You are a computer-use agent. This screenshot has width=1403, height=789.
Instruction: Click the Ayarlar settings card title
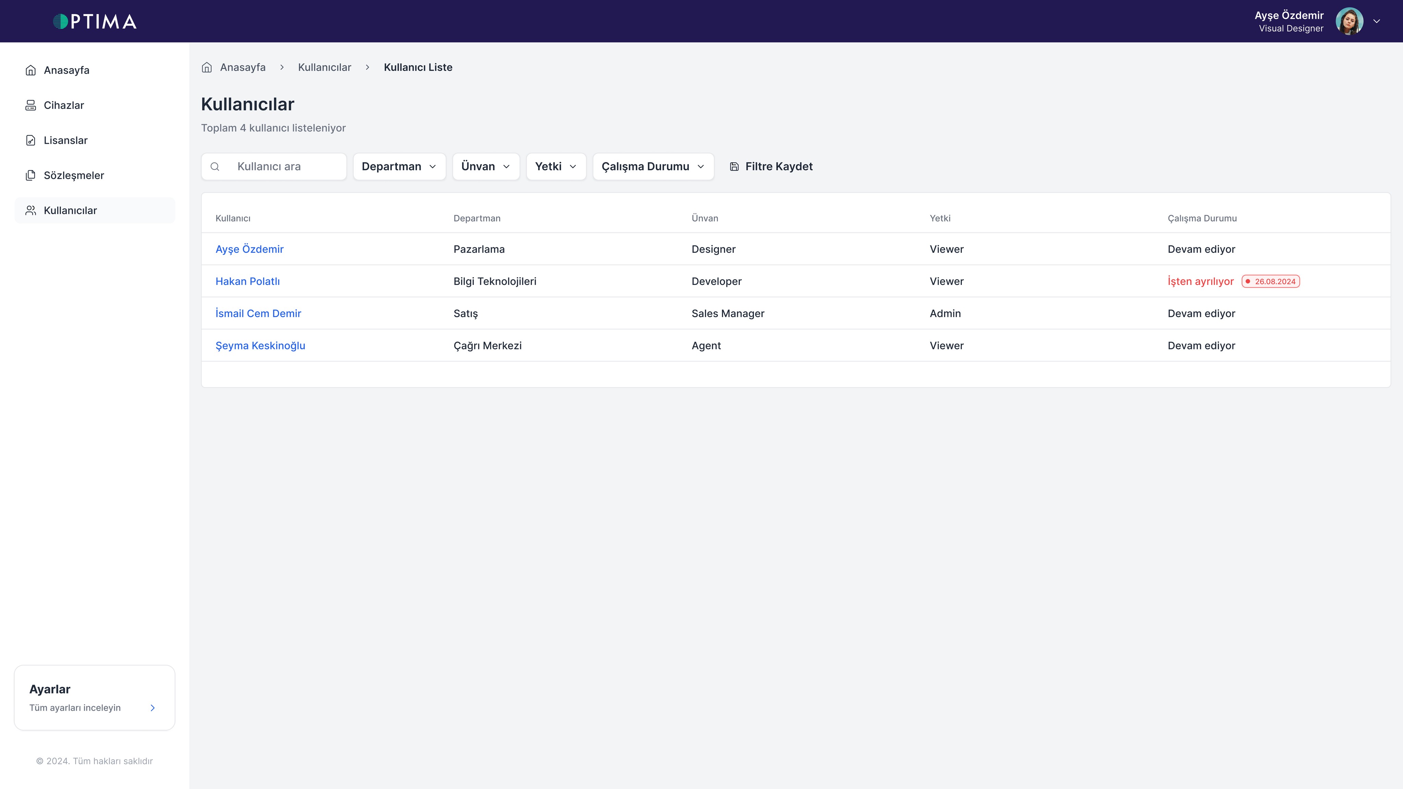coord(50,689)
